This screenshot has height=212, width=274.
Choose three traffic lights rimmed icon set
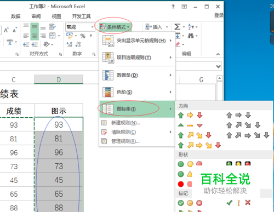point(238,164)
